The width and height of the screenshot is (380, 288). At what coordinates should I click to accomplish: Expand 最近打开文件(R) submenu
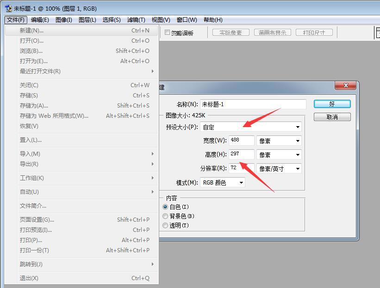click(82, 71)
